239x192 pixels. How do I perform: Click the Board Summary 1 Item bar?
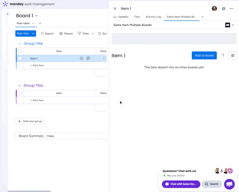61,136
